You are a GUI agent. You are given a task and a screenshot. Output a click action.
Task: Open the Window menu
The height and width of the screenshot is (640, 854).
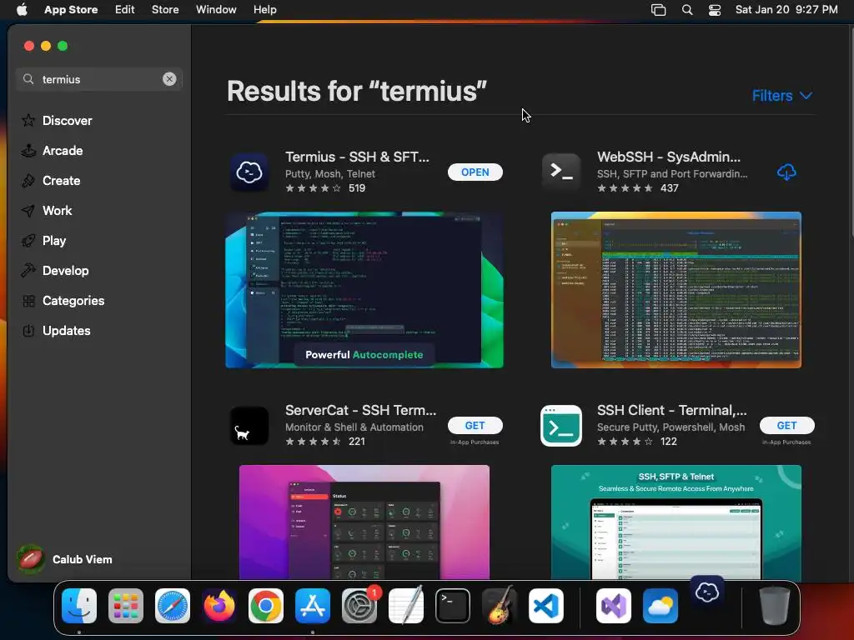point(216,9)
